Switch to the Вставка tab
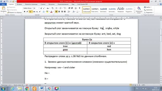This screenshot has width=162, height=91. (x=19, y=4)
